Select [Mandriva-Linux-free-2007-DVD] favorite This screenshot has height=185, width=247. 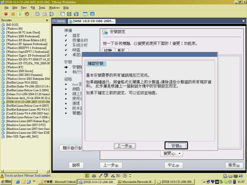coord(26,125)
